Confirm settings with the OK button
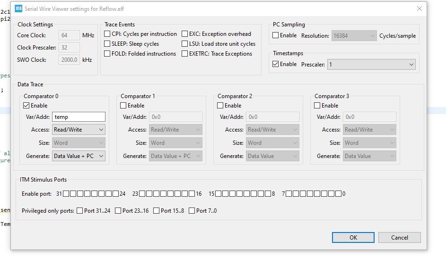The height and width of the screenshot is (266, 446). [x=353, y=238]
